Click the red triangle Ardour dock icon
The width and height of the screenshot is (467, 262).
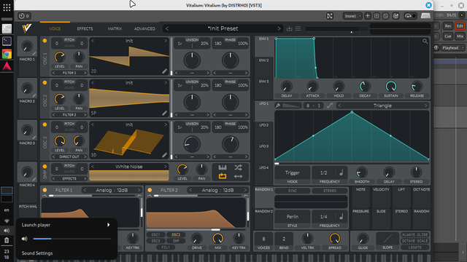click(x=7, y=66)
